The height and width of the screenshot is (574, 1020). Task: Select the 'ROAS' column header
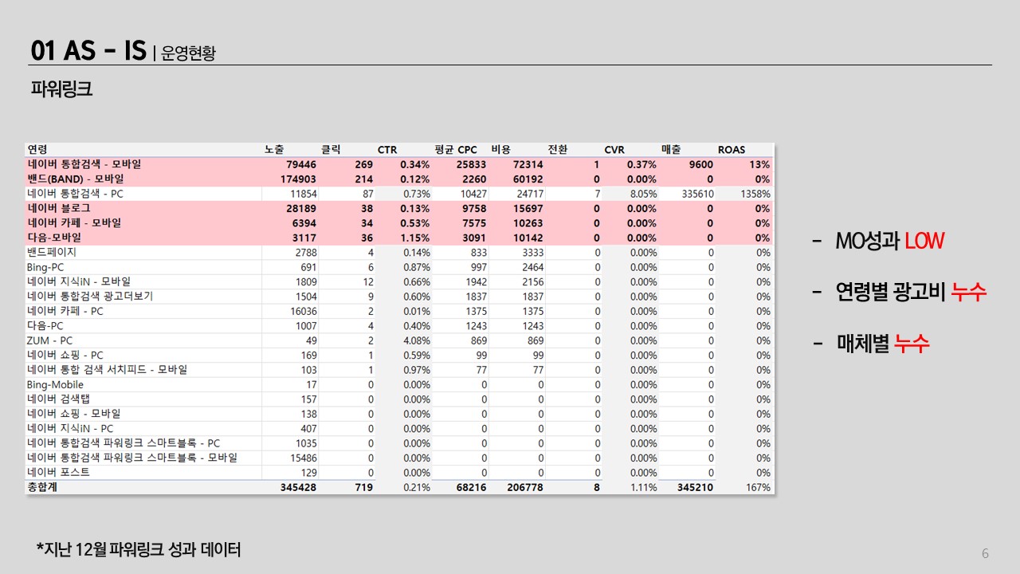point(732,149)
